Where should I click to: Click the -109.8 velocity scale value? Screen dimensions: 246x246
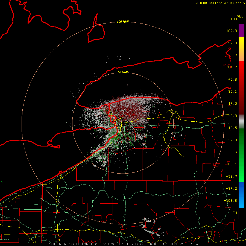tap(230, 201)
